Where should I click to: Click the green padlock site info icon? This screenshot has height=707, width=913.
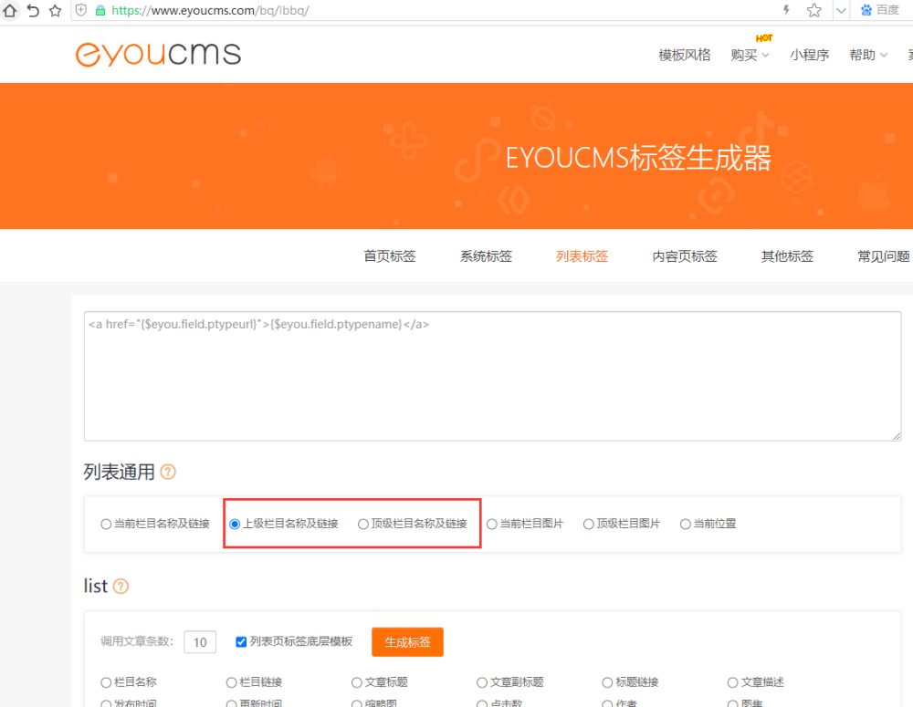click(100, 10)
